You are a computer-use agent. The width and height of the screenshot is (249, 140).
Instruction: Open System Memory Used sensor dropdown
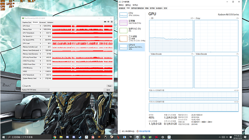click(40, 78)
